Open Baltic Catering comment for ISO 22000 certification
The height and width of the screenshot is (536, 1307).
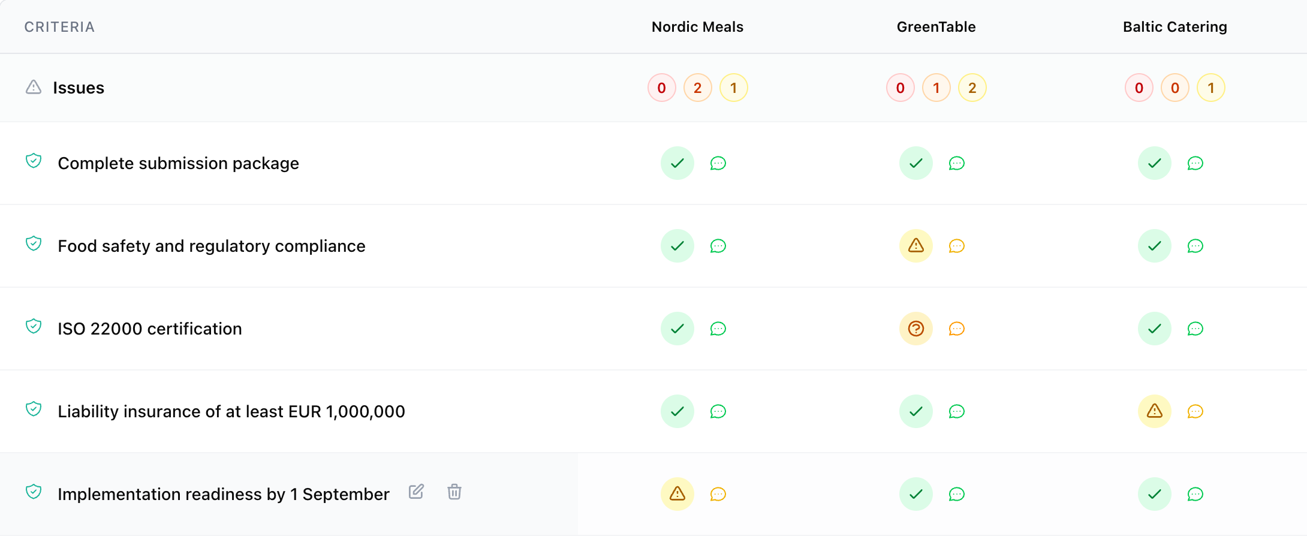click(x=1195, y=329)
